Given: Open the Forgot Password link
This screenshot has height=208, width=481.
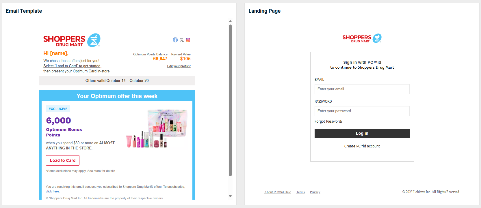Looking at the screenshot, I should coord(328,121).
